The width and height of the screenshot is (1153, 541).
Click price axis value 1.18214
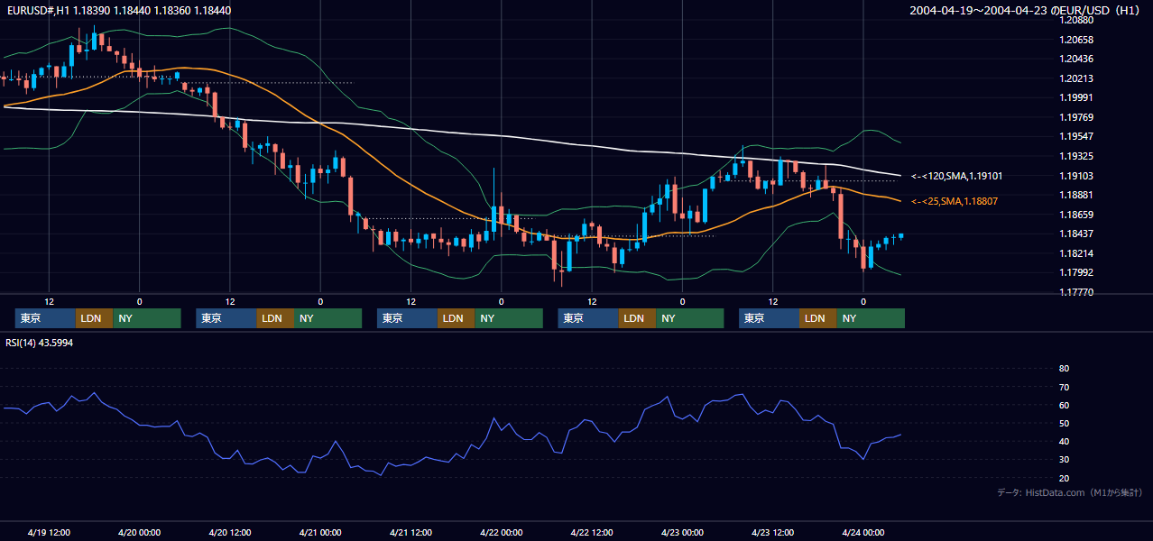point(1076,253)
